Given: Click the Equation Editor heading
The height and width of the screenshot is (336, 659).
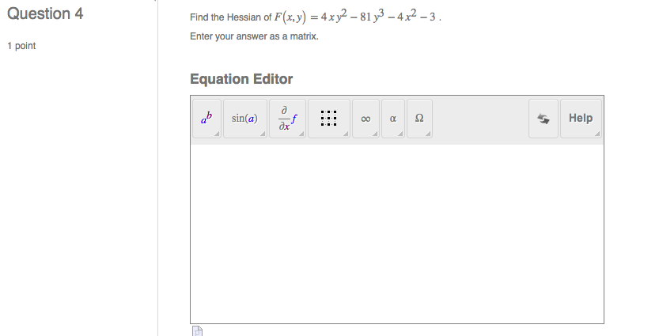Looking at the screenshot, I should point(241,79).
